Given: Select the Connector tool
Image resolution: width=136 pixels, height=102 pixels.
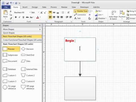Looking at the screenshot, I should (80, 15).
